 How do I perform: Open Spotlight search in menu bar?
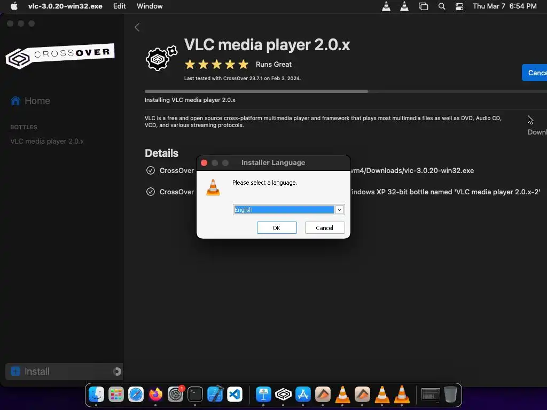tap(442, 6)
